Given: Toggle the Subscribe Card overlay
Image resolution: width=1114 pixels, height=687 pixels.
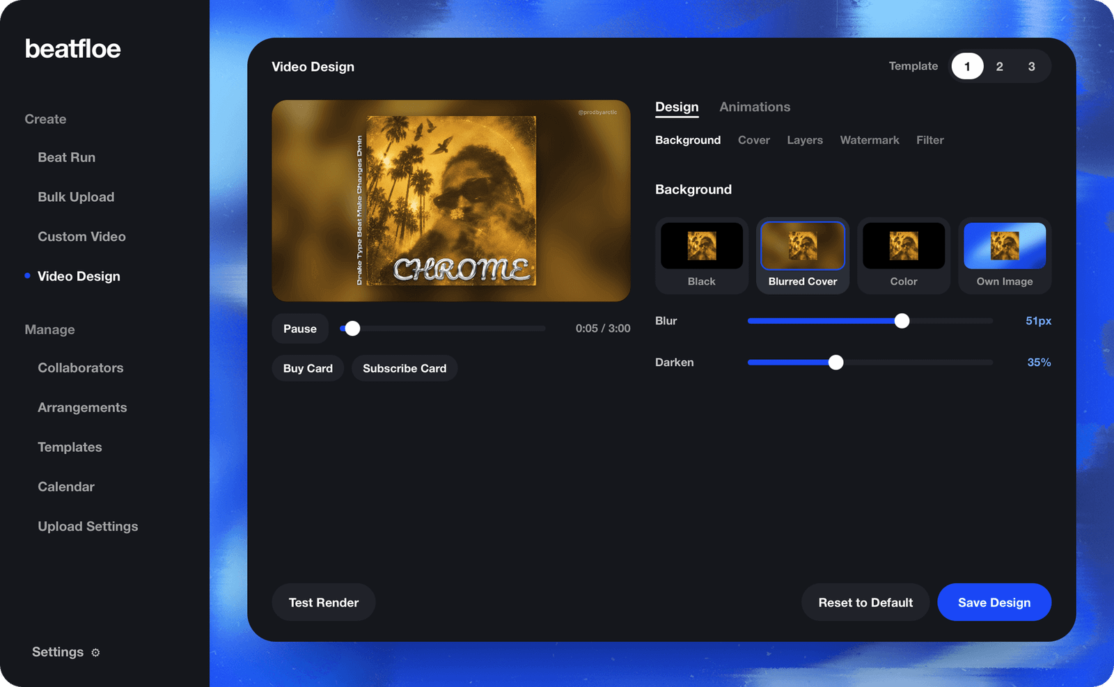Looking at the screenshot, I should [x=405, y=368].
